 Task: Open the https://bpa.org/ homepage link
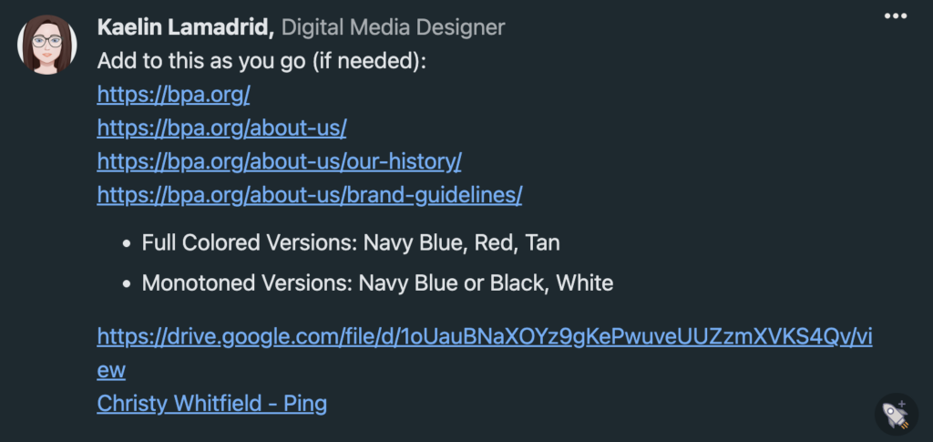173,94
